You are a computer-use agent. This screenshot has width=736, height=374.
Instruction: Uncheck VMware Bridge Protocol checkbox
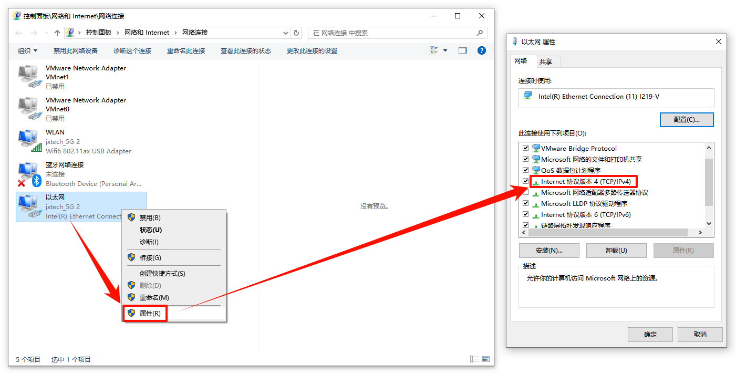pyautogui.click(x=525, y=148)
